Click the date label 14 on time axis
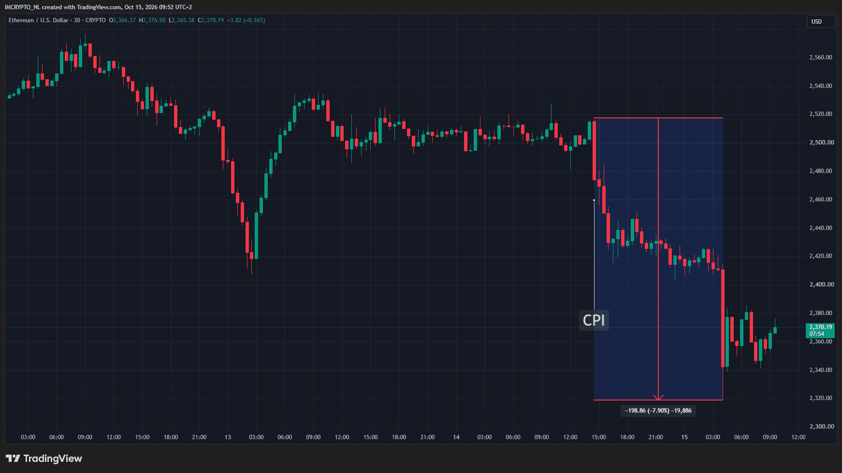The image size is (842, 473). (456, 437)
